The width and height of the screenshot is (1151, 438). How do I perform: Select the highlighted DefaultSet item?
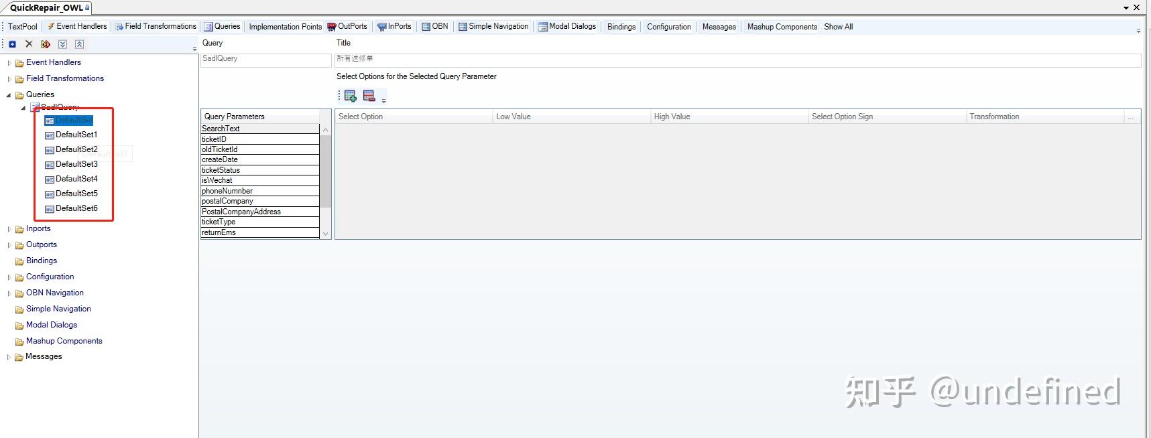[x=68, y=120]
